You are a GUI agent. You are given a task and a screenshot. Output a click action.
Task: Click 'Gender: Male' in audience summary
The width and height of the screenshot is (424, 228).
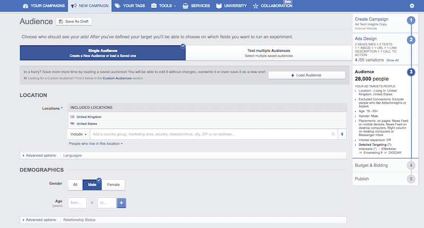click(x=368, y=116)
